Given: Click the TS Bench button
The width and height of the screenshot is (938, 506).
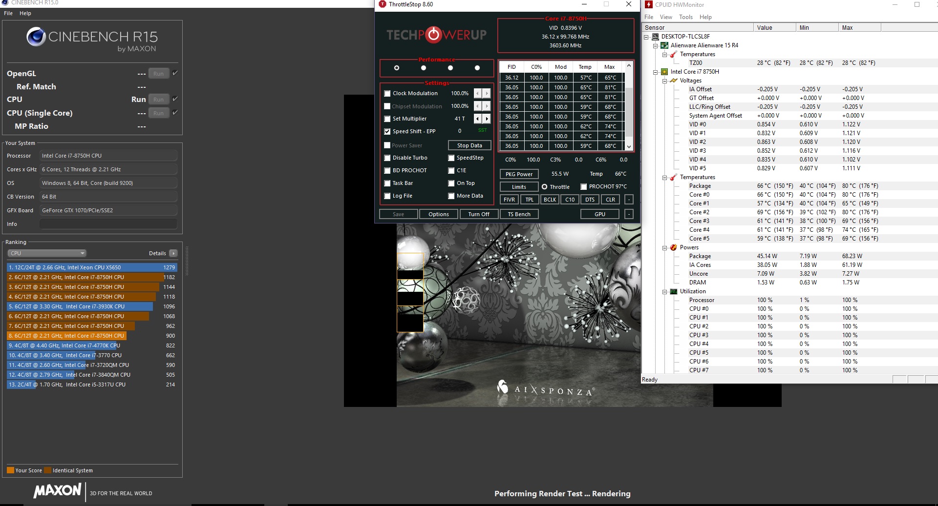Looking at the screenshot, I should tap(519, 214).
